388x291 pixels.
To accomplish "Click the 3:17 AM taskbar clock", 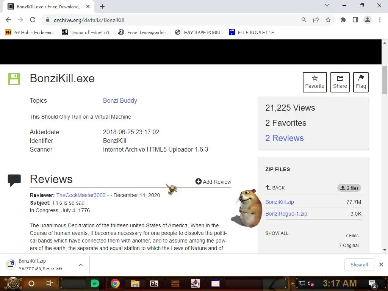I will [339, 283].
